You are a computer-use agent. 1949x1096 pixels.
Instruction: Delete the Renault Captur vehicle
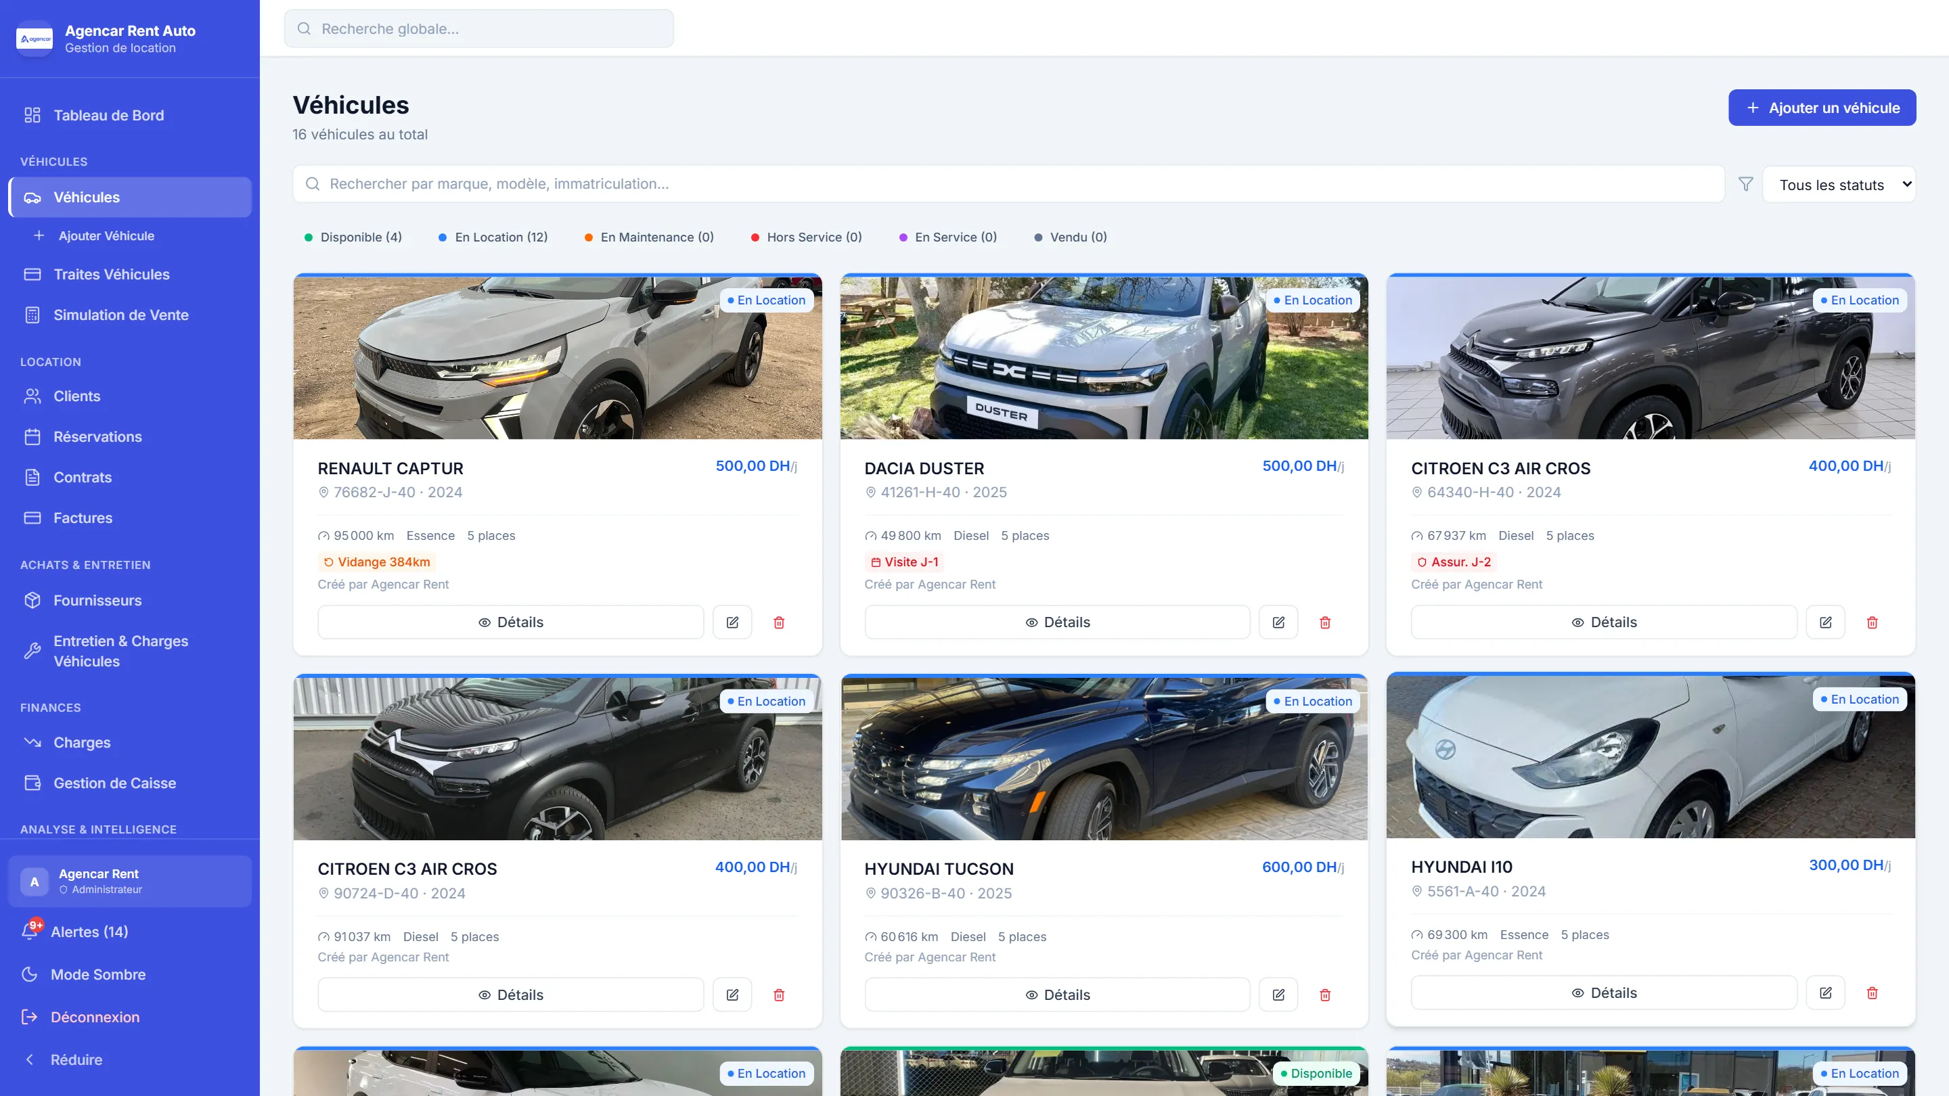[778, 622]
